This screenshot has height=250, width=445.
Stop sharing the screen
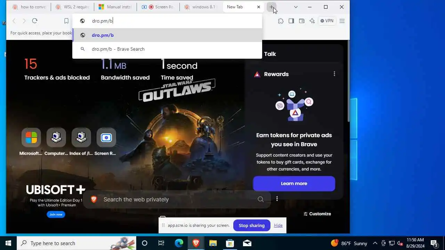252,225
